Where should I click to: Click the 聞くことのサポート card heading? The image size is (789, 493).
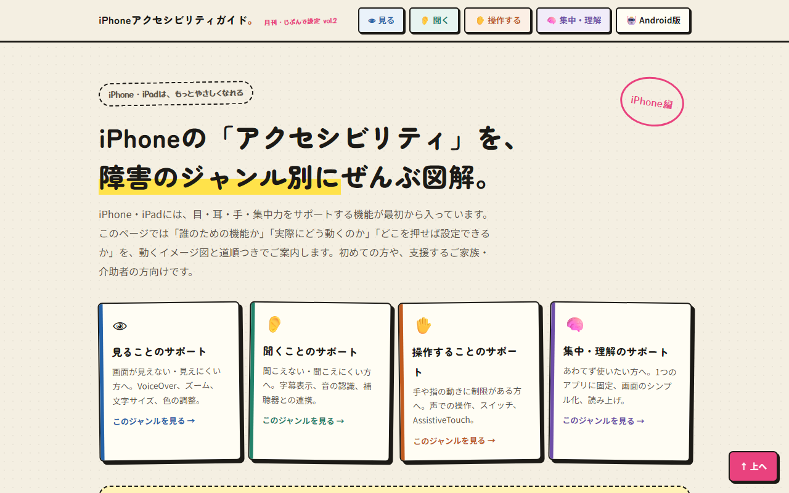[x=311, y=351]
